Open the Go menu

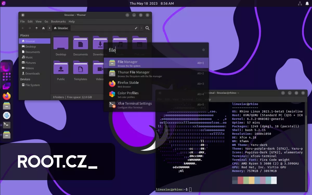(x=46, y=21)
